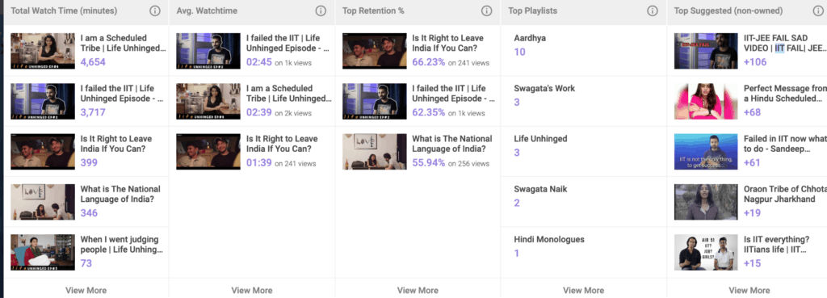Click 'Is It Right to Leave India' in Top Retention
The width and height of the screenshot is (827, 298).
[447, 44]
